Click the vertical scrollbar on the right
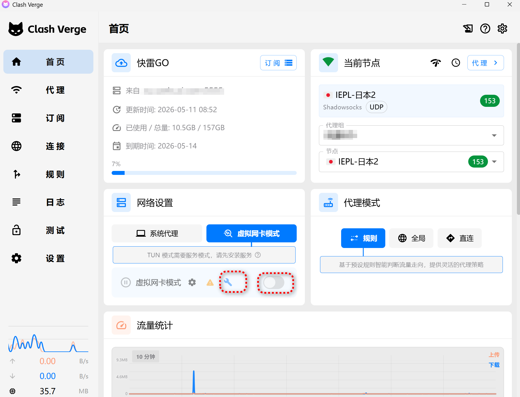The image size is (520, 397). 518,129
